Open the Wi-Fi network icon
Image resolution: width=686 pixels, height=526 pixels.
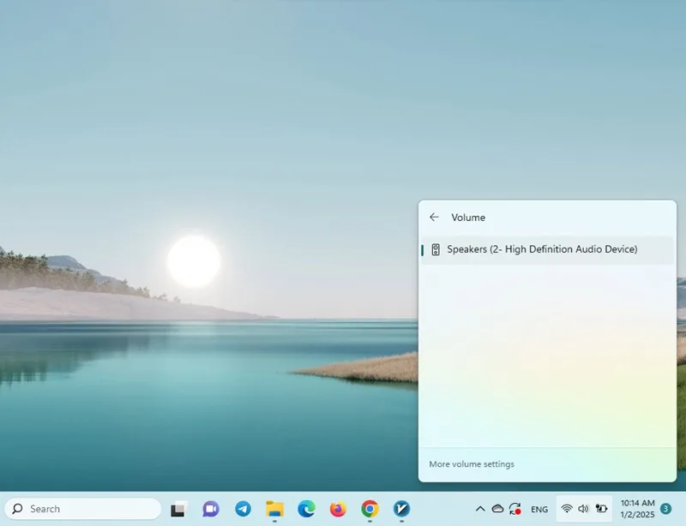click(x=567, y=509)
